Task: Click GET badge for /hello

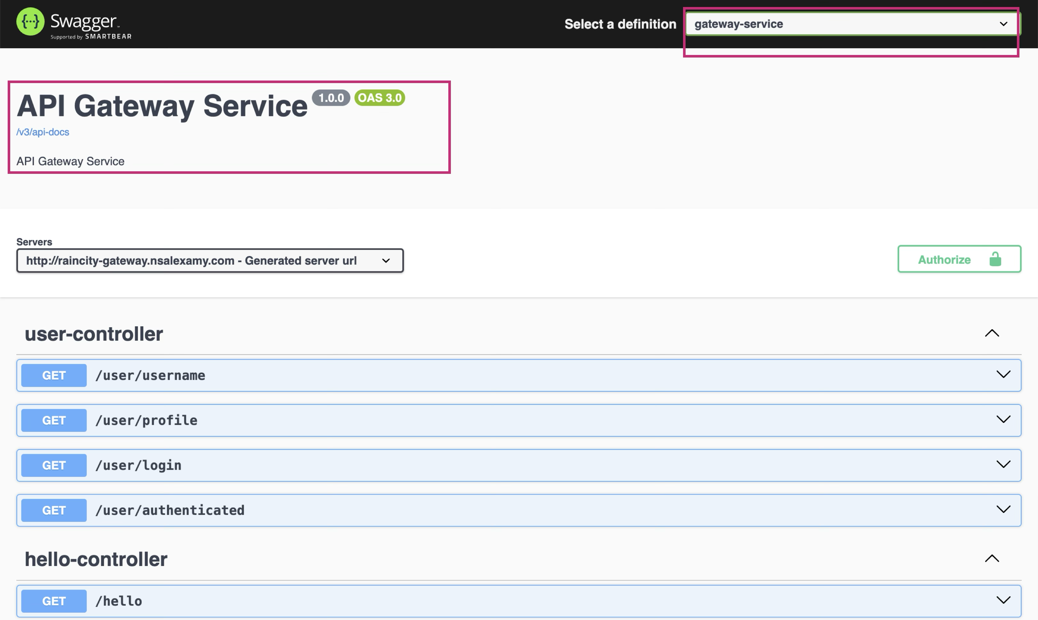Action: coord(54,601)
